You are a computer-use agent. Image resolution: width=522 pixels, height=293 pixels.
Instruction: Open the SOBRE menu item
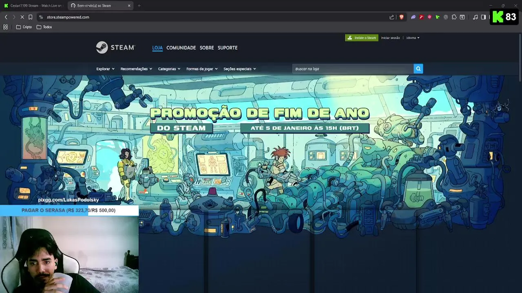(207, 48)
